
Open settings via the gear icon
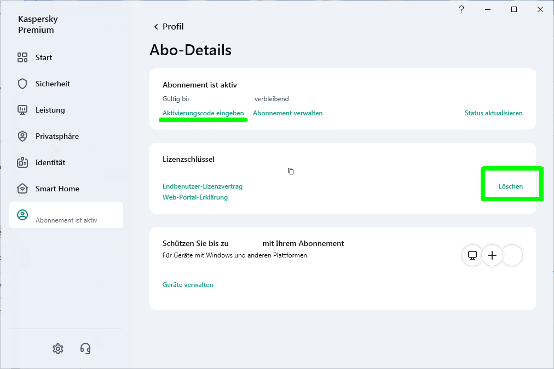(x=58, y=348)
